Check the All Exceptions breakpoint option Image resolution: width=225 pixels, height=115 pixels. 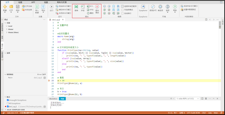pyautogui.click(x=8, y=103)
